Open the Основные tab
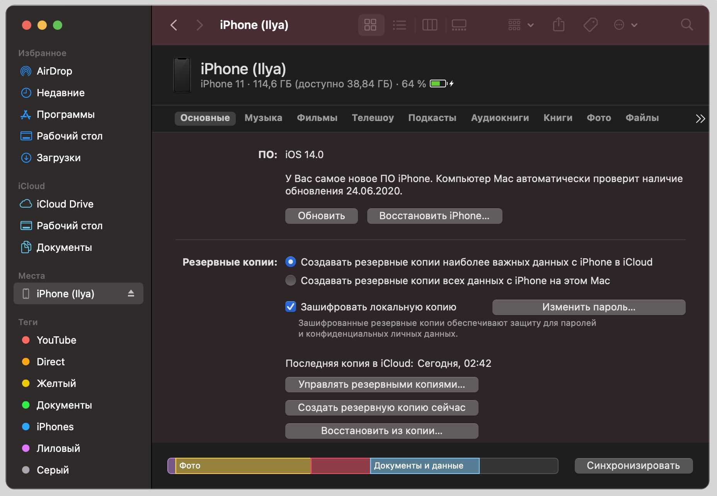 [205, 118]
